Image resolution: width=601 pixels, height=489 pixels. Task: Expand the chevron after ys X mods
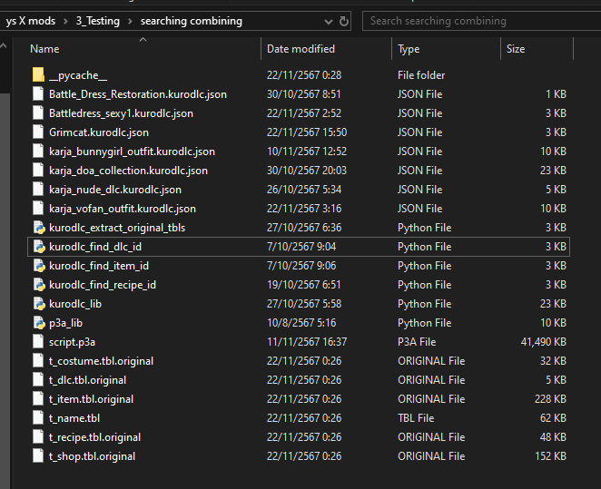(x=65, y=21)
